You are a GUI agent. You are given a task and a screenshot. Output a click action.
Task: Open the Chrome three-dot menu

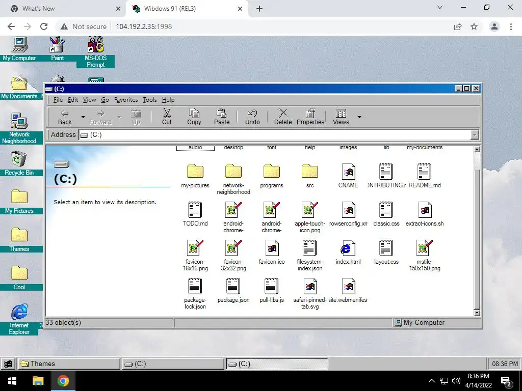click(x=511, y=26)
